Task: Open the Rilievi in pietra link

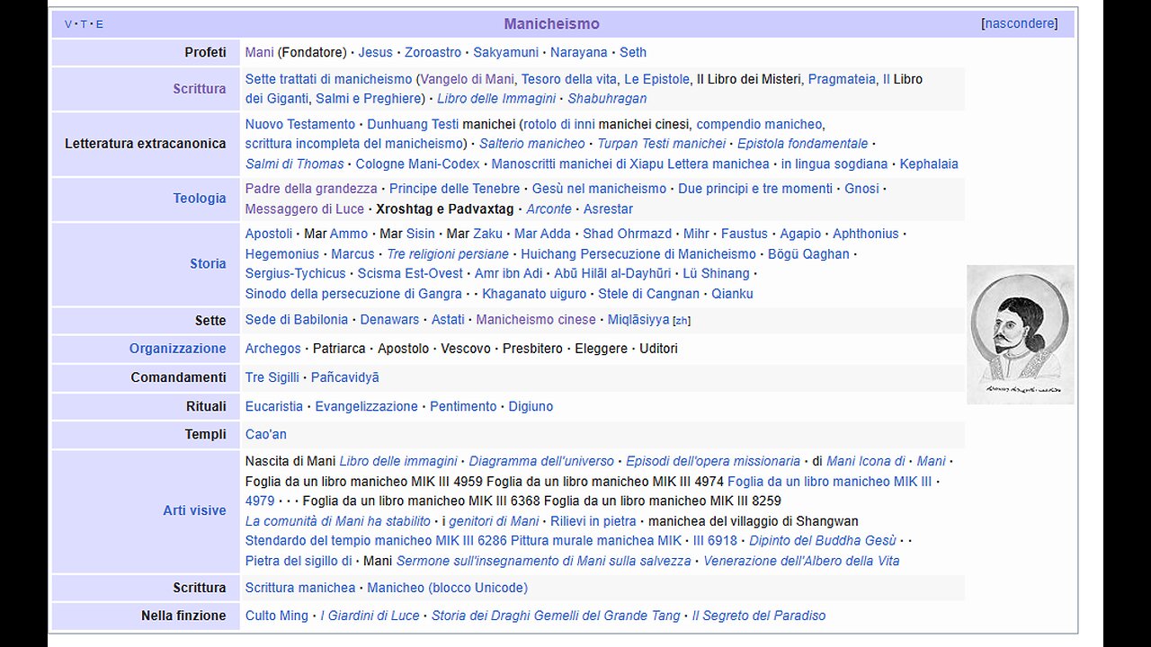Action: [593, 521]
